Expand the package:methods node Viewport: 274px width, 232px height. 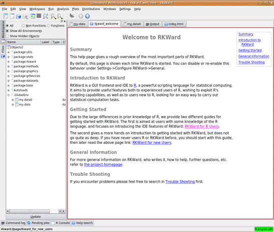(x=8, y=66)
